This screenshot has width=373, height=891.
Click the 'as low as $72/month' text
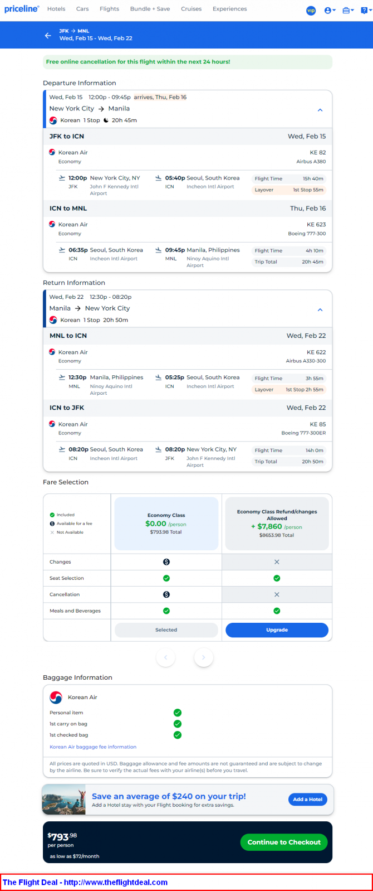[x=75, y=856]
